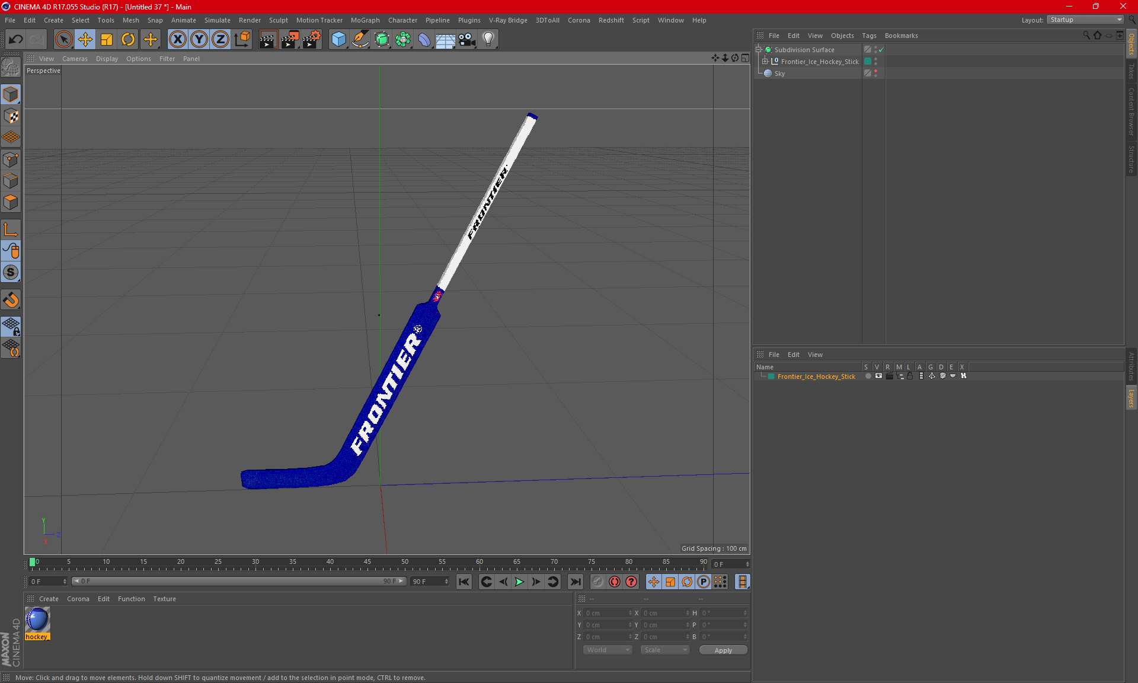This screenshot has height=683, width=1138.
Task: Click the timeline preview range slider
Action: [239, 581]
